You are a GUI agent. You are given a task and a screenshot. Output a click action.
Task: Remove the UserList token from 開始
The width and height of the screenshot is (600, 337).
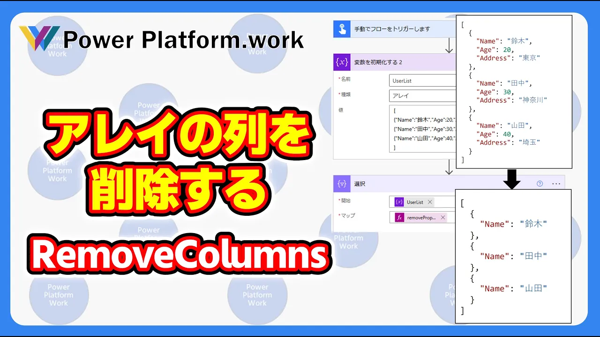(430, 202)
